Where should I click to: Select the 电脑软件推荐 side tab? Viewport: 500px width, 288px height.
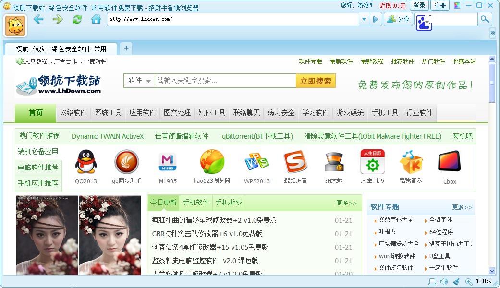coord(38,167)
